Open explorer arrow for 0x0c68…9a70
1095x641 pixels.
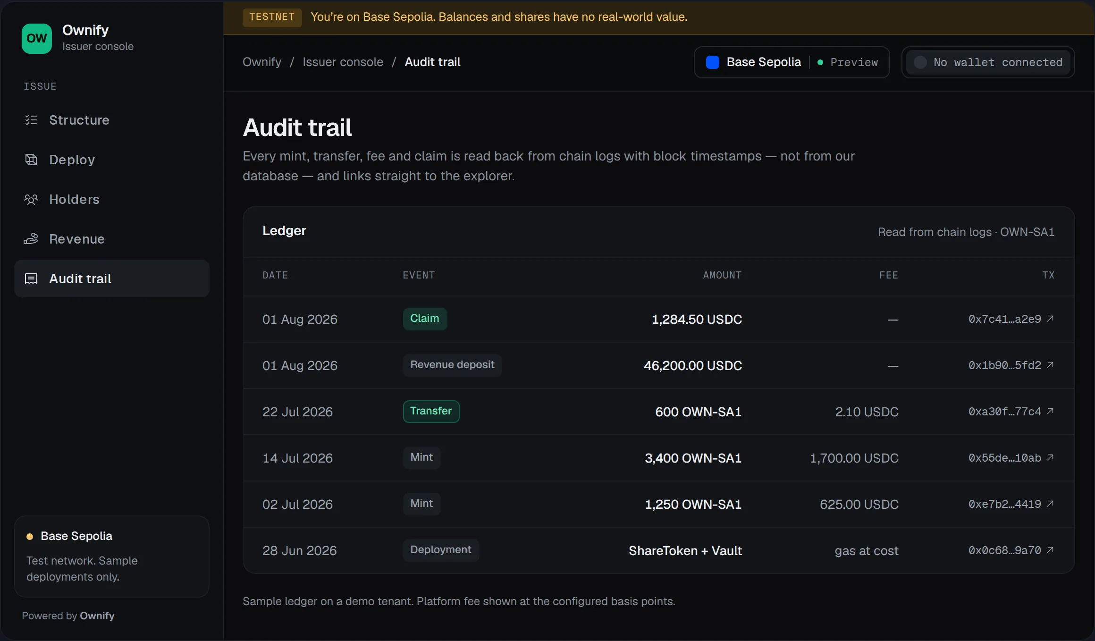pos(1050,550)
